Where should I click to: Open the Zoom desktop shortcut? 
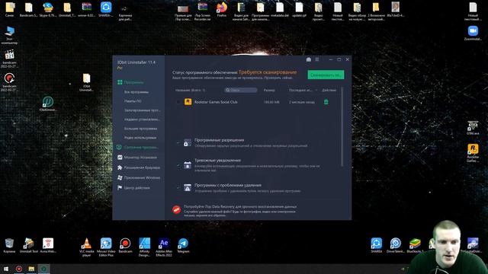[473, 33]
